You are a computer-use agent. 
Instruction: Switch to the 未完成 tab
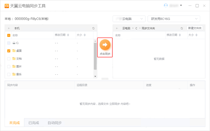pos(14,123)
